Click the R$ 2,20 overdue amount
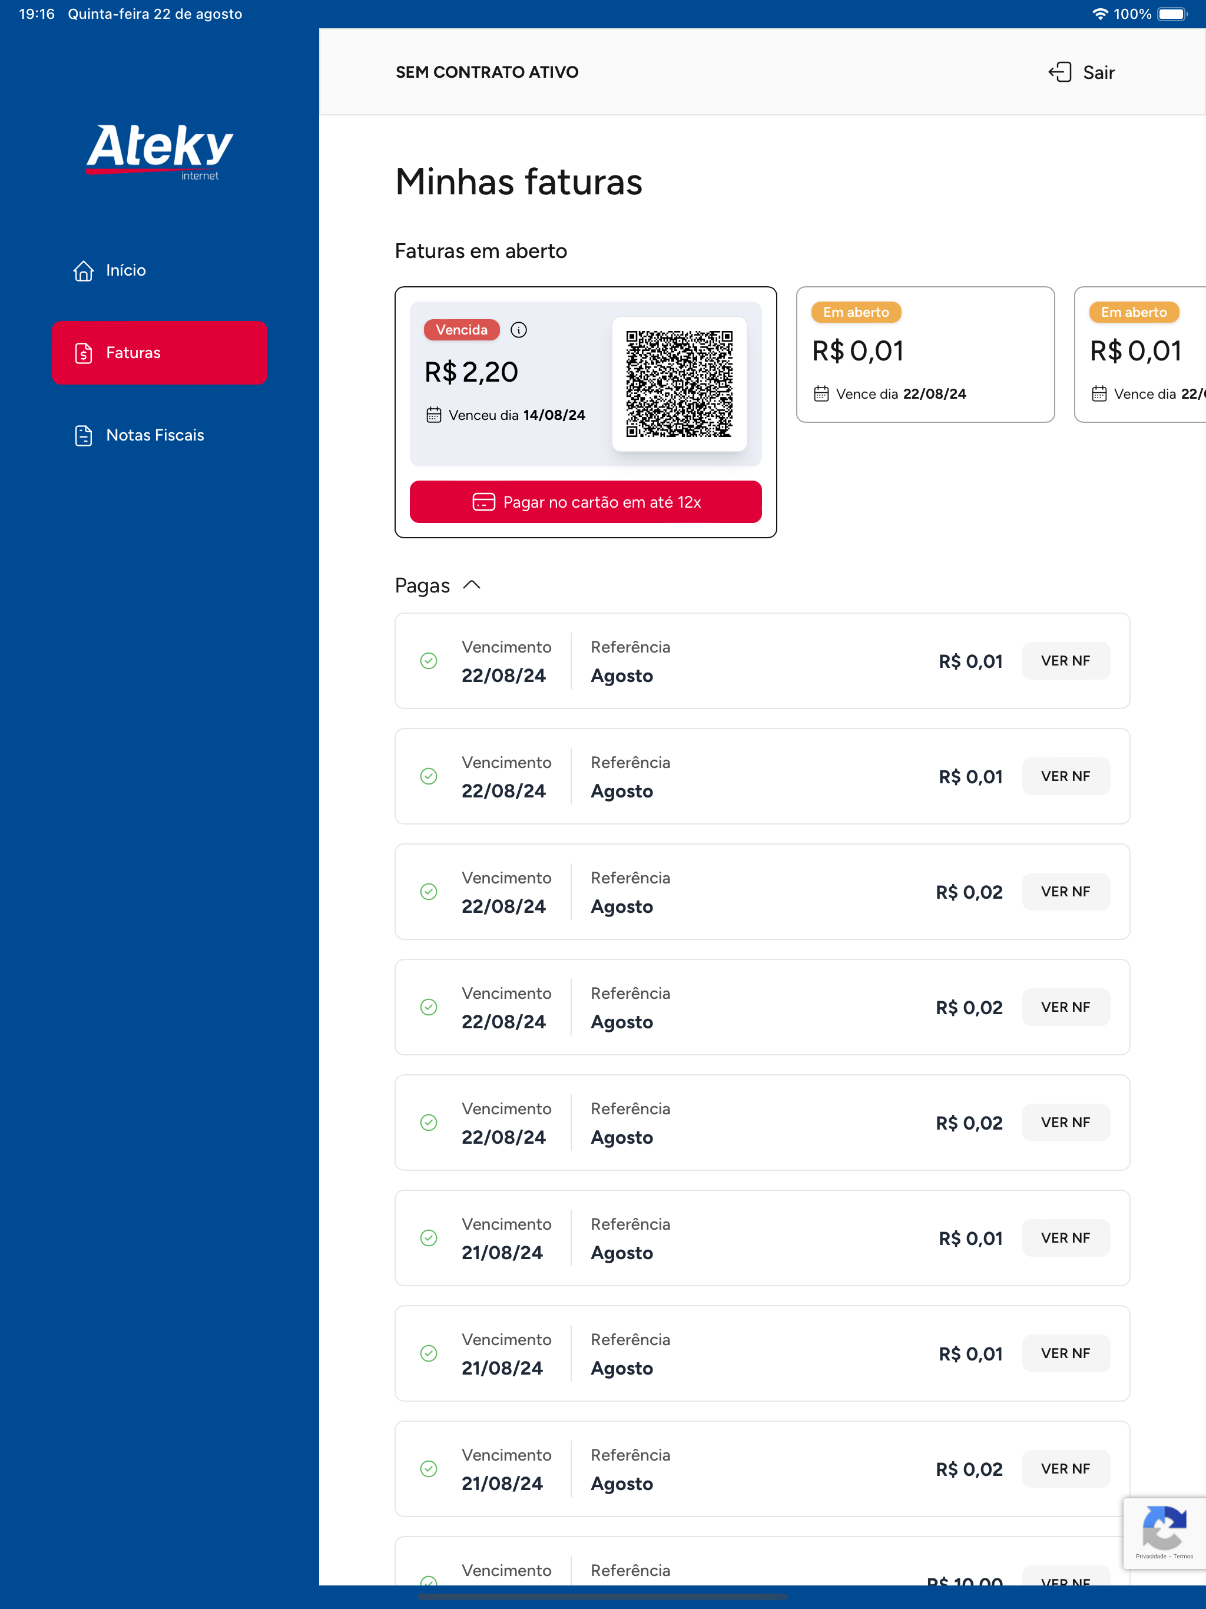Viewport: 1206px width, 1609px height. click(471, 372)
